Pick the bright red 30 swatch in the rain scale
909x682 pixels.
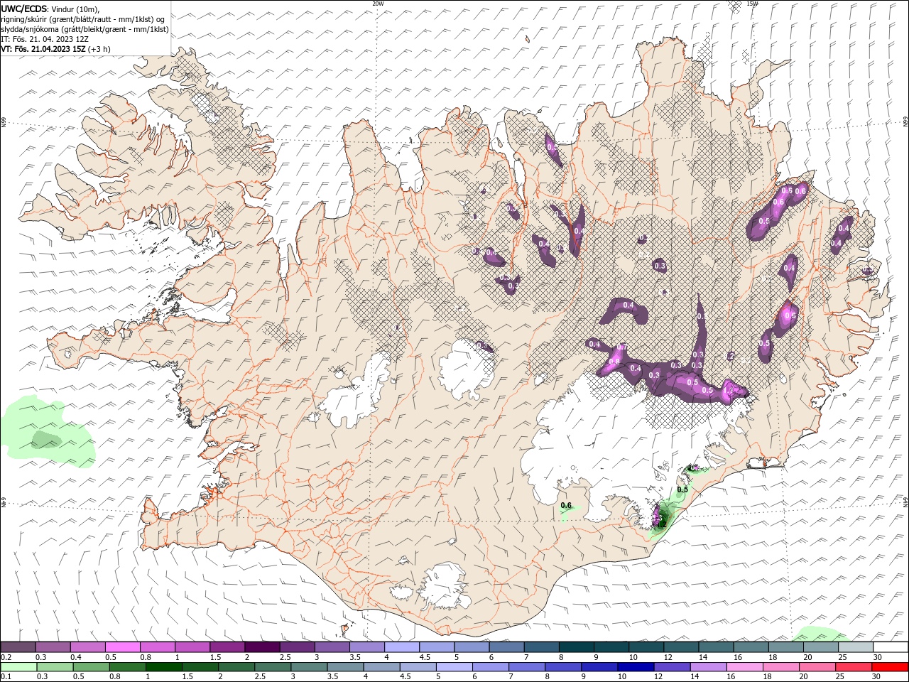[x=891, y=667]
